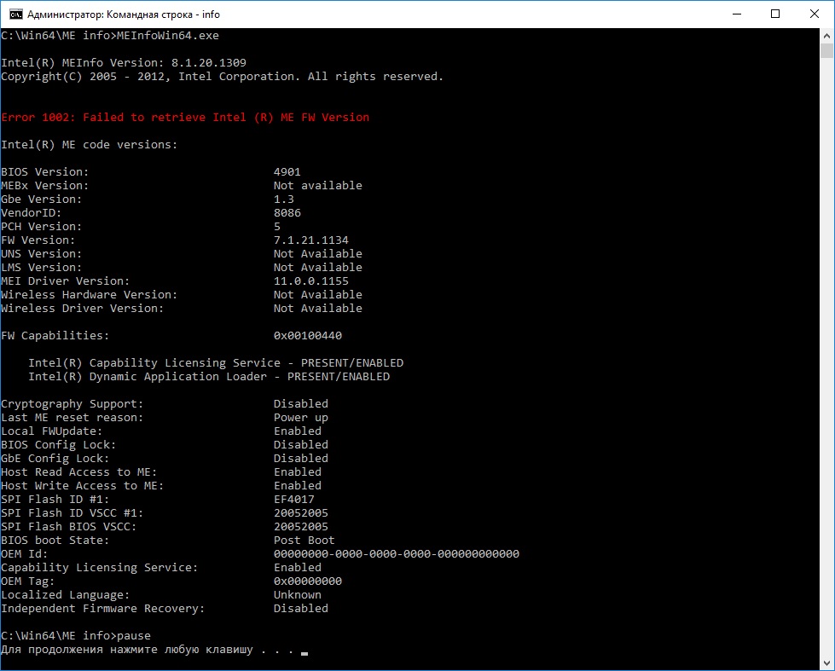Viewport: 835px width, 671px height.
Task: Click the 'pause' command prompt line
Action: click(76, 636)
